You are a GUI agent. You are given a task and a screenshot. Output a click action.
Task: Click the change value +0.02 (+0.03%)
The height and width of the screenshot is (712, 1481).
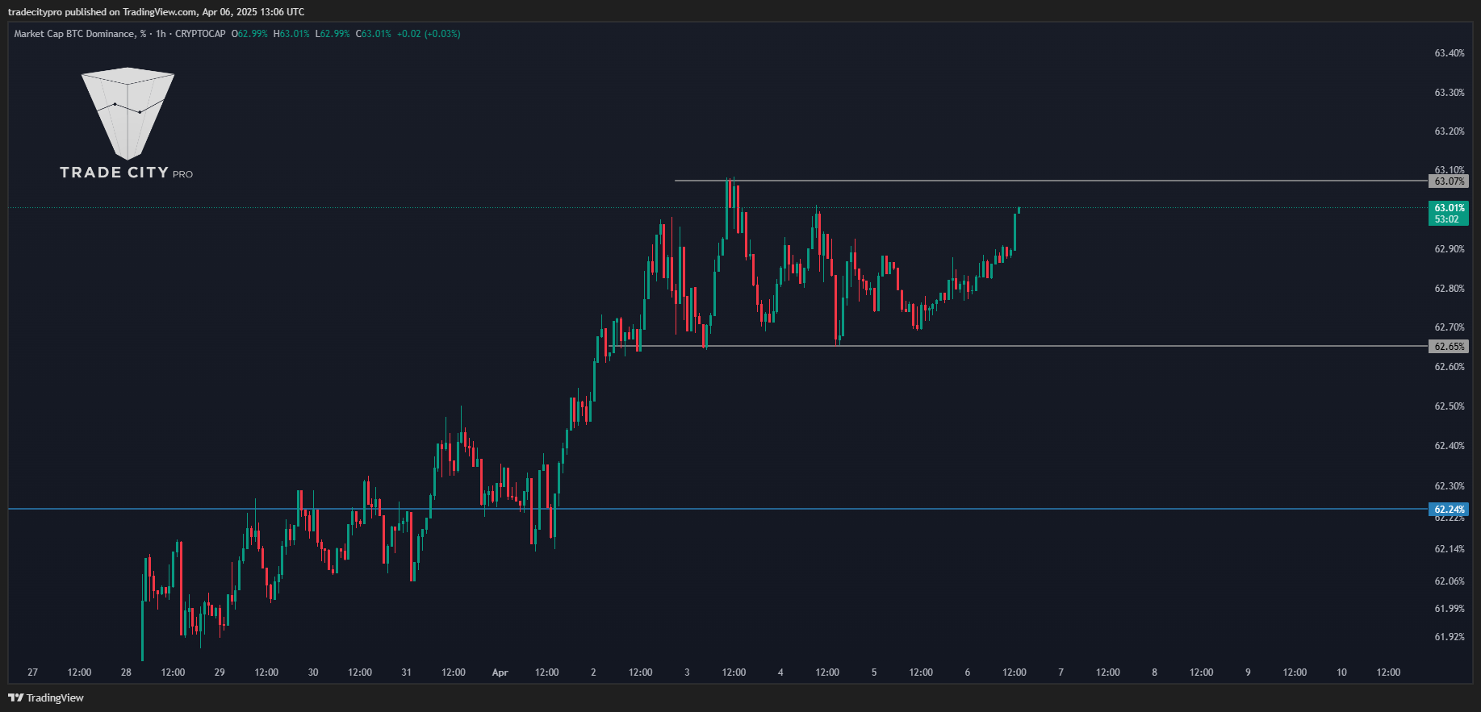(429, 34)
